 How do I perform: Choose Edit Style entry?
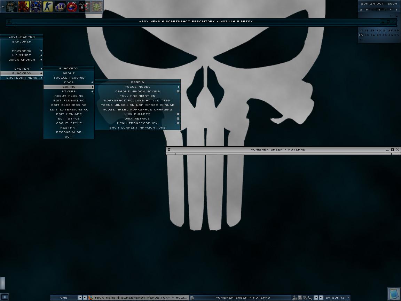click(69, 118)
